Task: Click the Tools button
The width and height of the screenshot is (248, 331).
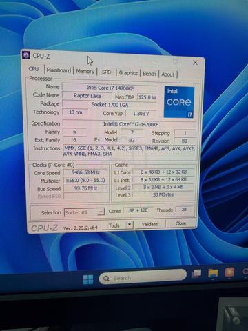Action: (114, 225)
